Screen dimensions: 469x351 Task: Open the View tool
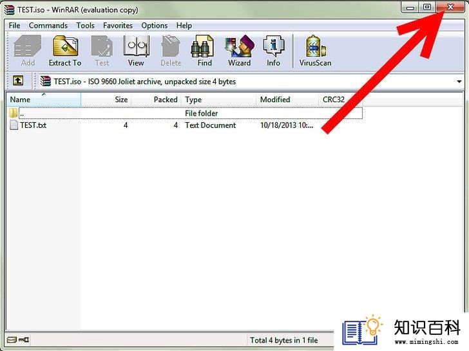pos(136,50)
